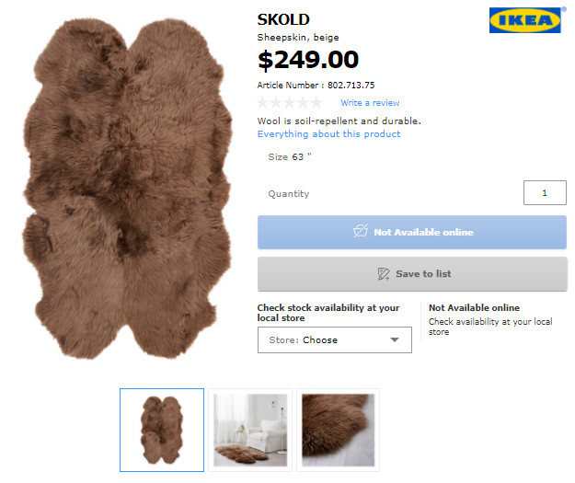This screenshot has width=575, height=483.
Task: Click the Save to list button
Action: point(412,274)
